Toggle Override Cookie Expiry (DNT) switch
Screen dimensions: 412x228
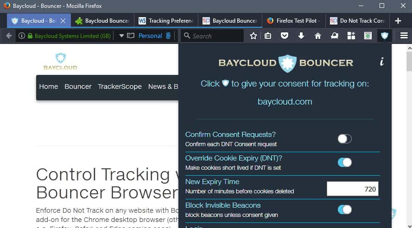tap(344, 162)
